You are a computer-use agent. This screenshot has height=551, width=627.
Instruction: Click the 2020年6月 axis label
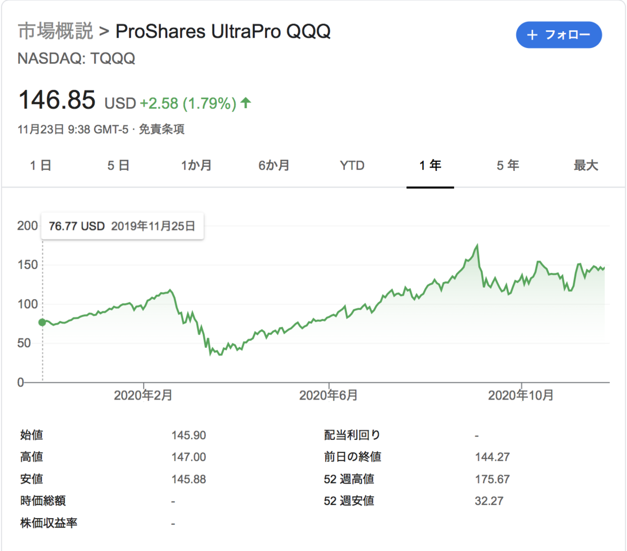click(x=329, y=395)
